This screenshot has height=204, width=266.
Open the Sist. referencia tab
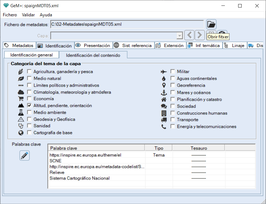133,45
